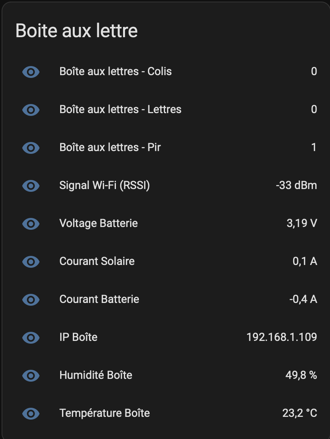Select the eye icon beside Courant Batterie
The width and height of the screenshot is (330, 439).
[x=31, y=299]
